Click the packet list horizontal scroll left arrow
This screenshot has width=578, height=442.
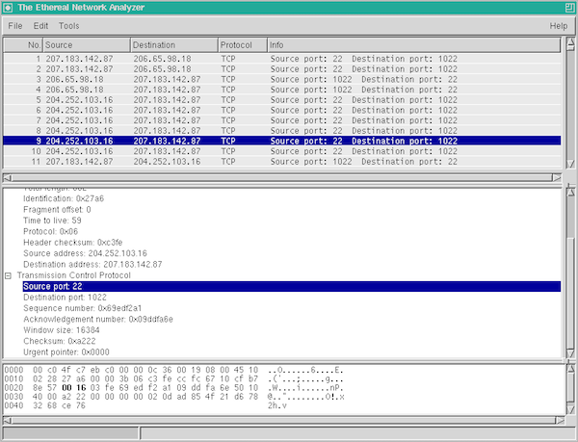(8, 177)
